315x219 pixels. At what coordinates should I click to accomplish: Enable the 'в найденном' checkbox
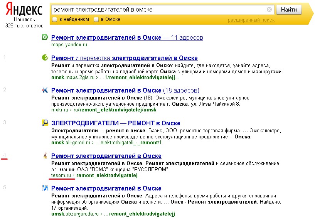coord(54,20)
